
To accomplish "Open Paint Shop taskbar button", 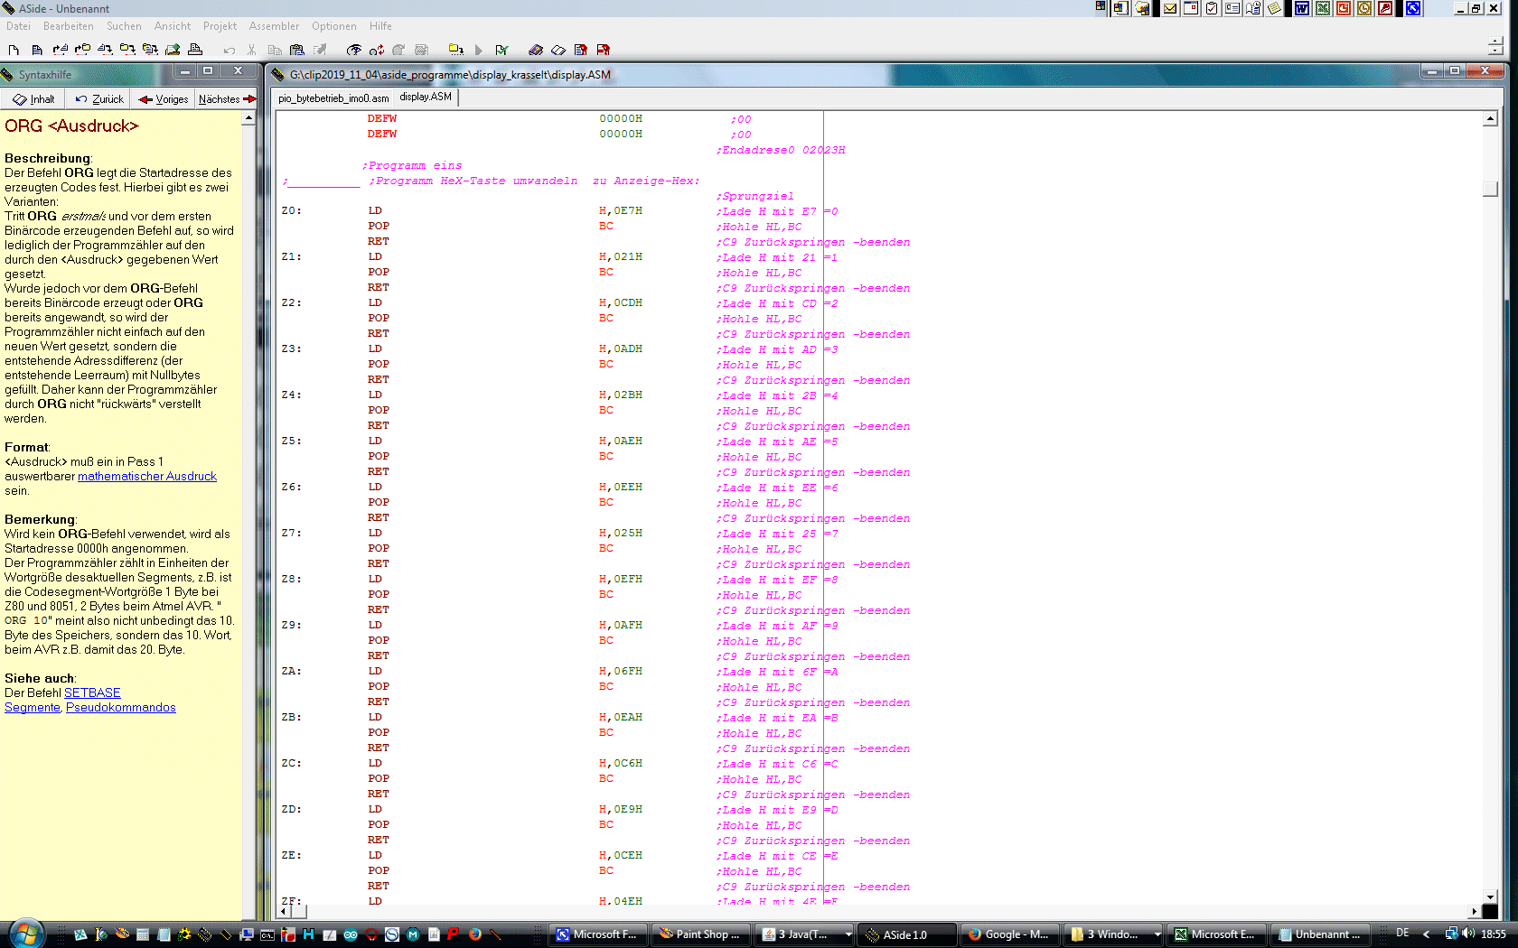I will coord(701,934).
